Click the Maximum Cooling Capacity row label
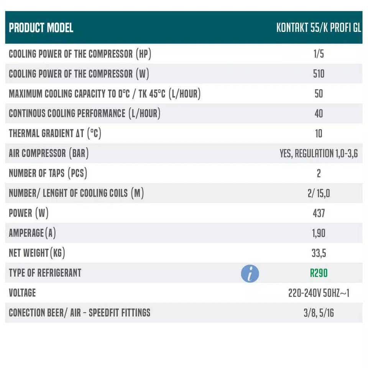The height and width of the screenshot is (368, 368). point(105,94)
